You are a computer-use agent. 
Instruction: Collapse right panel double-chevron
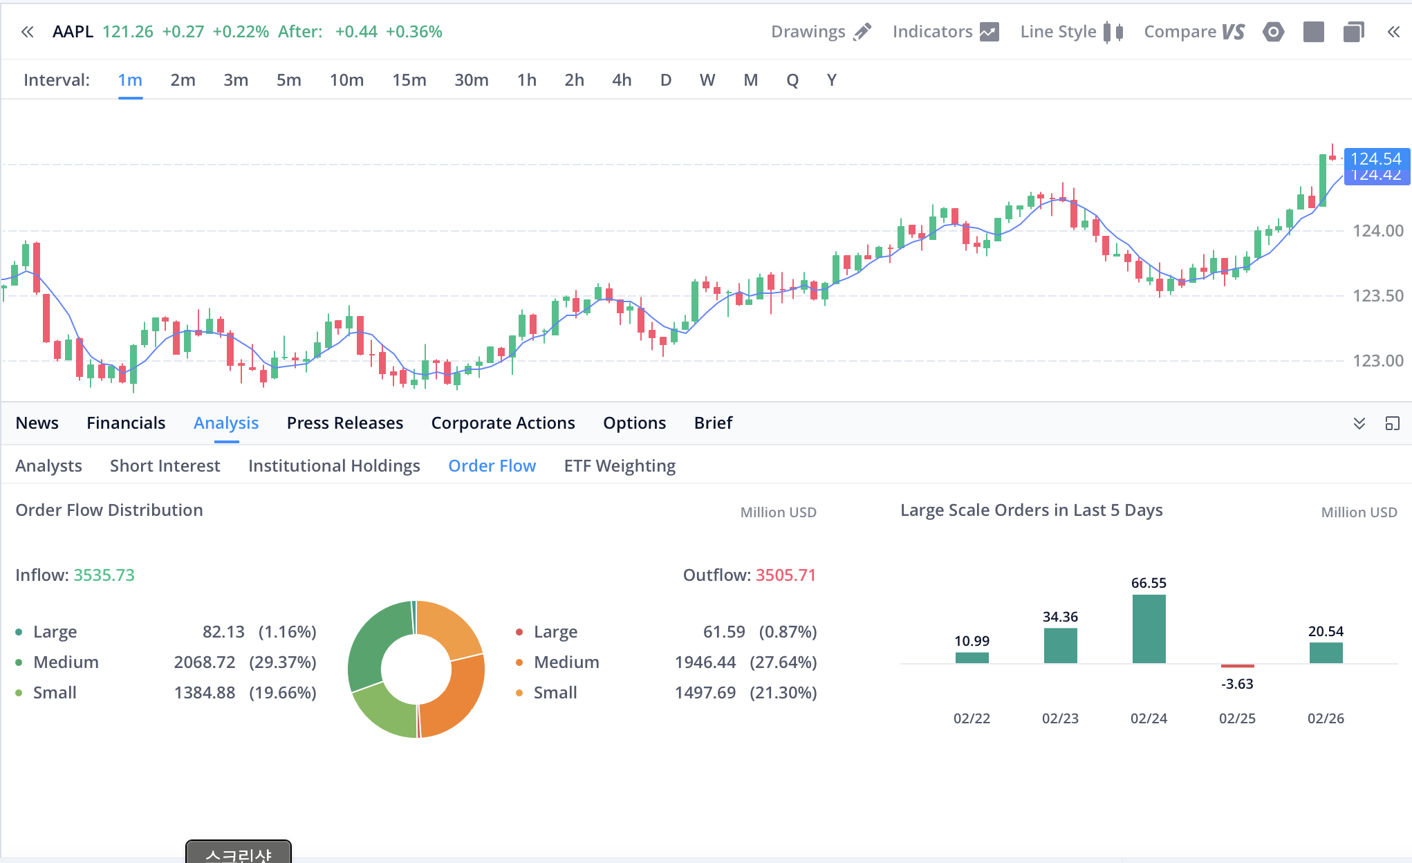[x=1393, y=32]
